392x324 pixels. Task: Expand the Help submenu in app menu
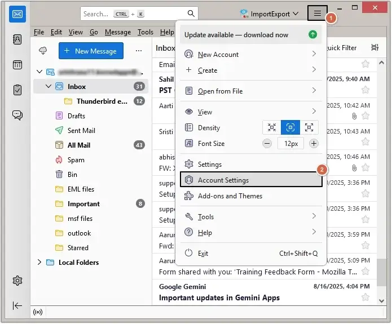point(314,232)
